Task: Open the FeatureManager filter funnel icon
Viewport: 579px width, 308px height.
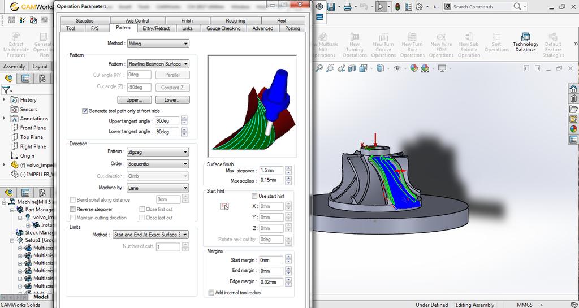Action: tap(6, 89)
